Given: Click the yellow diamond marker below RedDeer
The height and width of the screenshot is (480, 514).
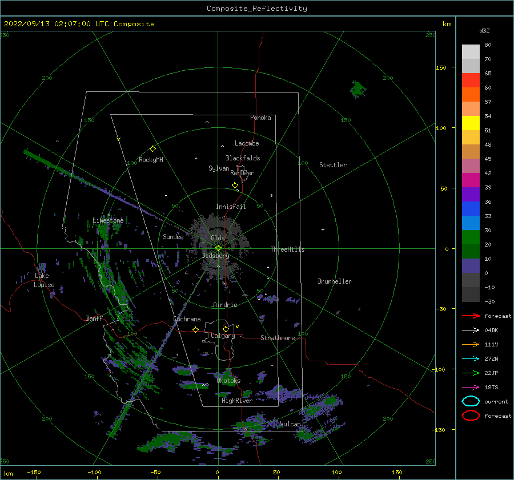Looking at the screenshot, I should click(235, 185).
